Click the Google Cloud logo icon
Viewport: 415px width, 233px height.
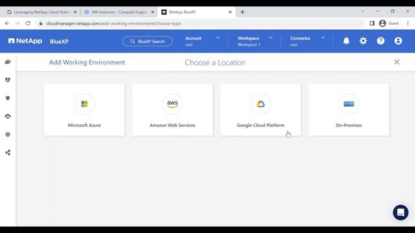click(261, 104)
